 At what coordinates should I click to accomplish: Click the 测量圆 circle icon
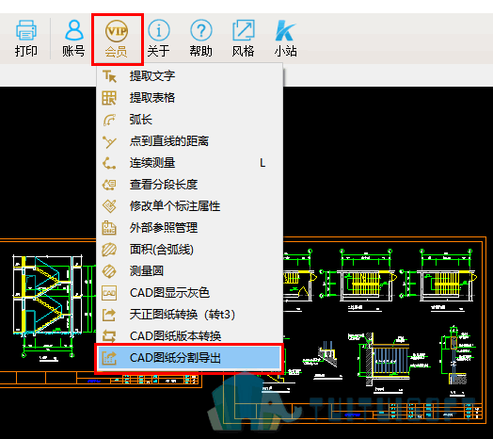(109, 271)
